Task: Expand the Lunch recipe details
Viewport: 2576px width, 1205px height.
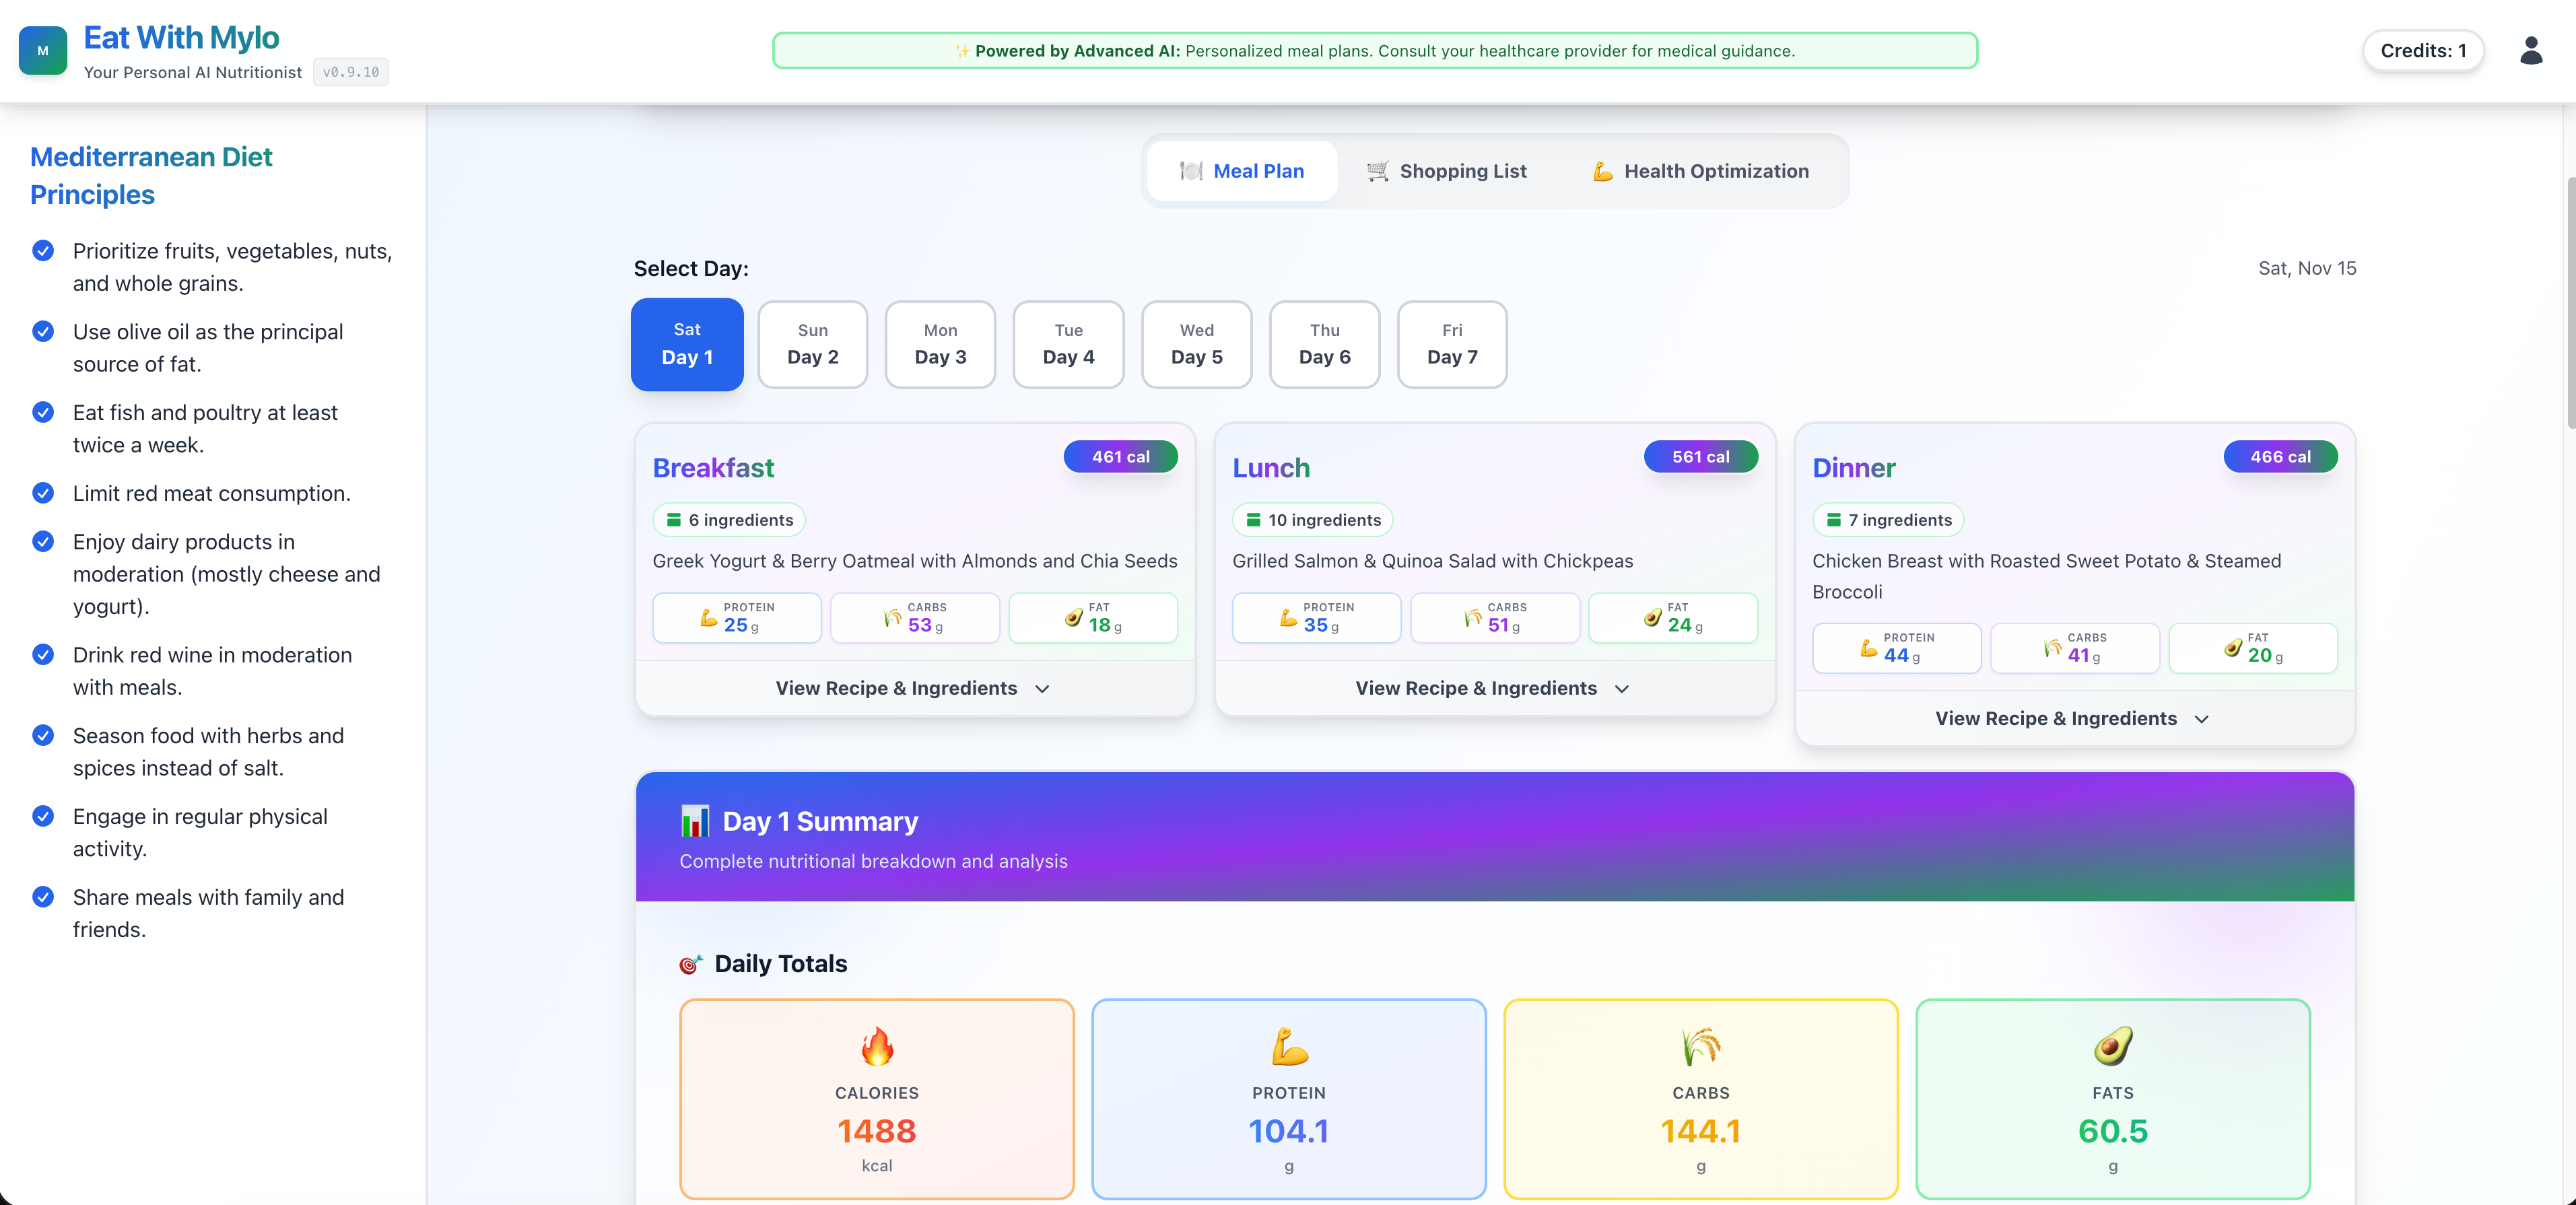Action: [1493, 688]
